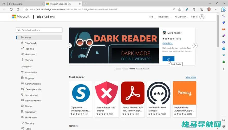Add page to favorites star icon
Screen dimensions: 228x130
179,9
